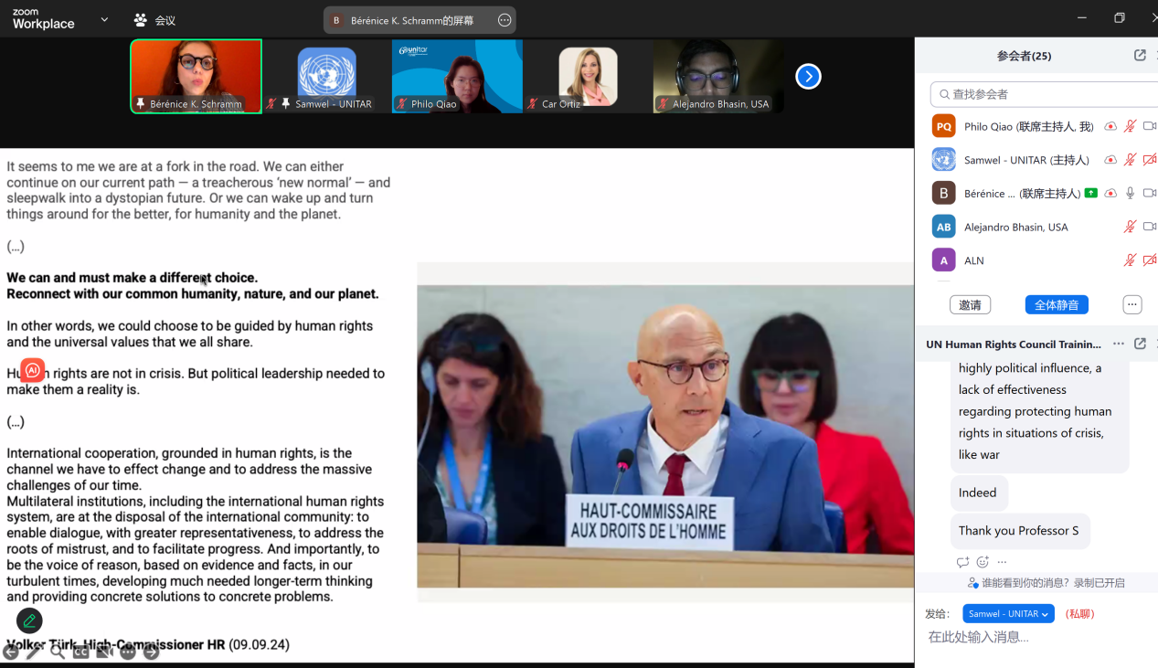
Task: Open the AI Companion floating icon
Action: click(33, 370)
